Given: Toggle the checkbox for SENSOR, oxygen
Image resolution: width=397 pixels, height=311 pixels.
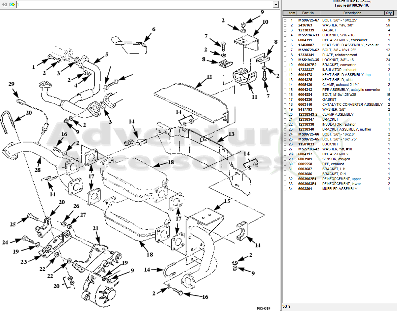Looking at the screenshot, I should [x=285, y=159].
